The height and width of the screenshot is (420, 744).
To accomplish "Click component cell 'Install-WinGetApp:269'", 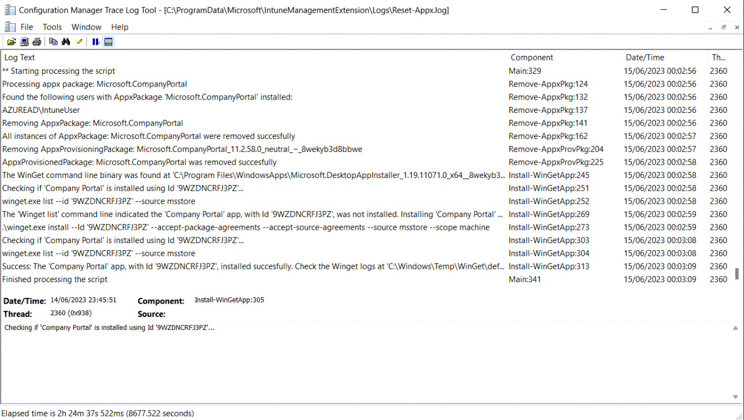I will [549, 214].
